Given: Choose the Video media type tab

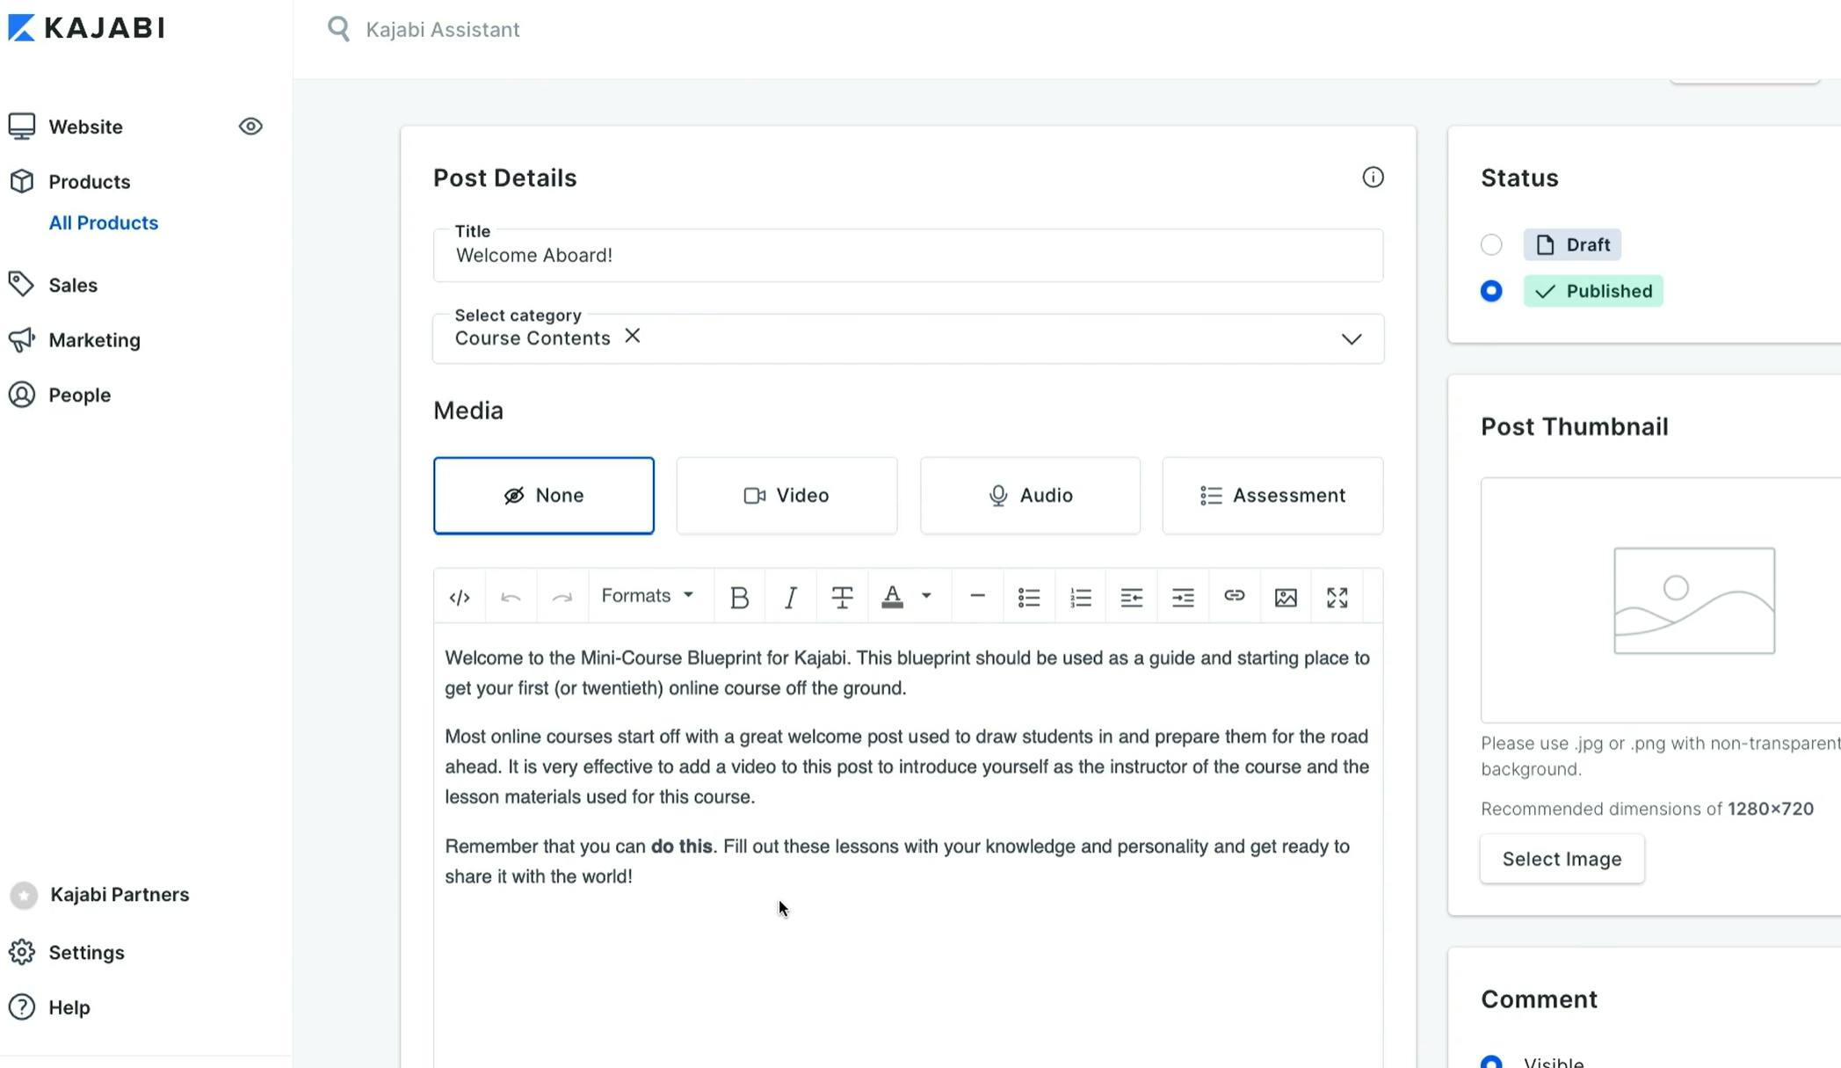Looking at the screenshot, I should coord(786,495).
